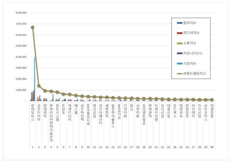Screen dimensions: 231x163
Task: Select the 오리엔트정공 axis label
Action: (144, 114)
